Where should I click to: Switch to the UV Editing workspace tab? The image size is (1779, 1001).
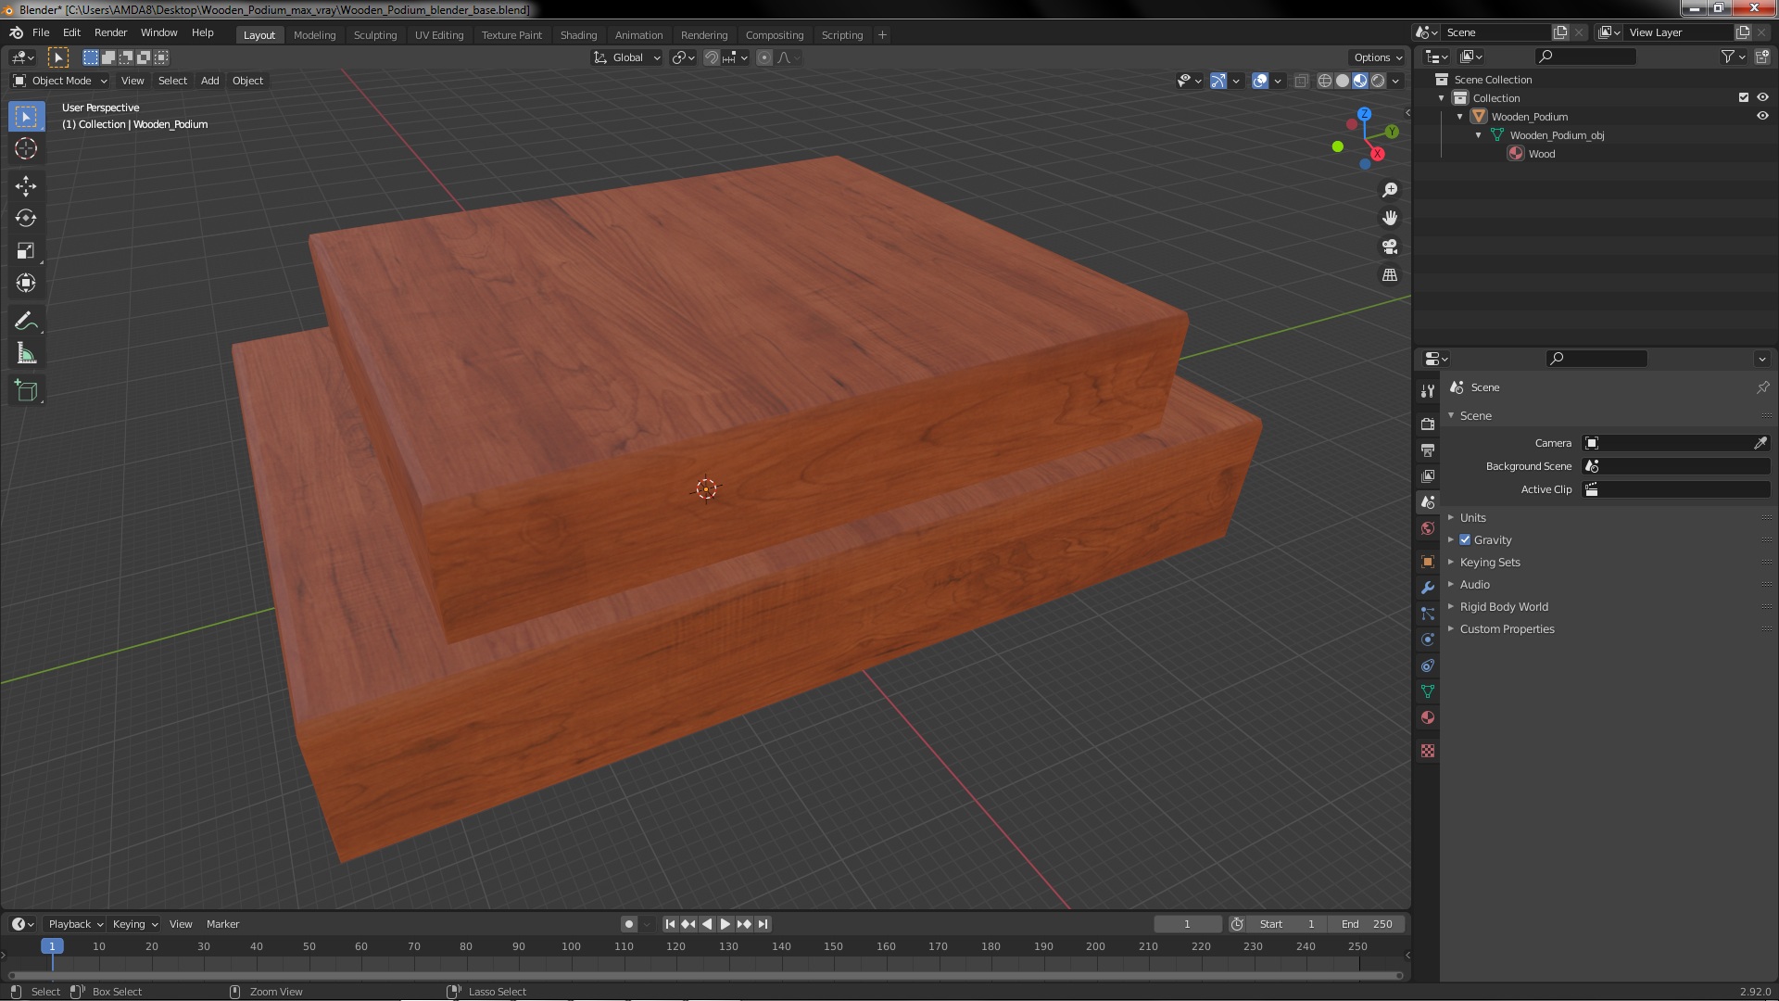[x=438, y=35]
